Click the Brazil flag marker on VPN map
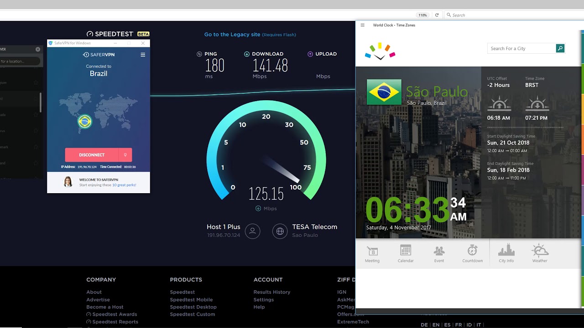This screenshot has height=328, width=584. point(85,122)
